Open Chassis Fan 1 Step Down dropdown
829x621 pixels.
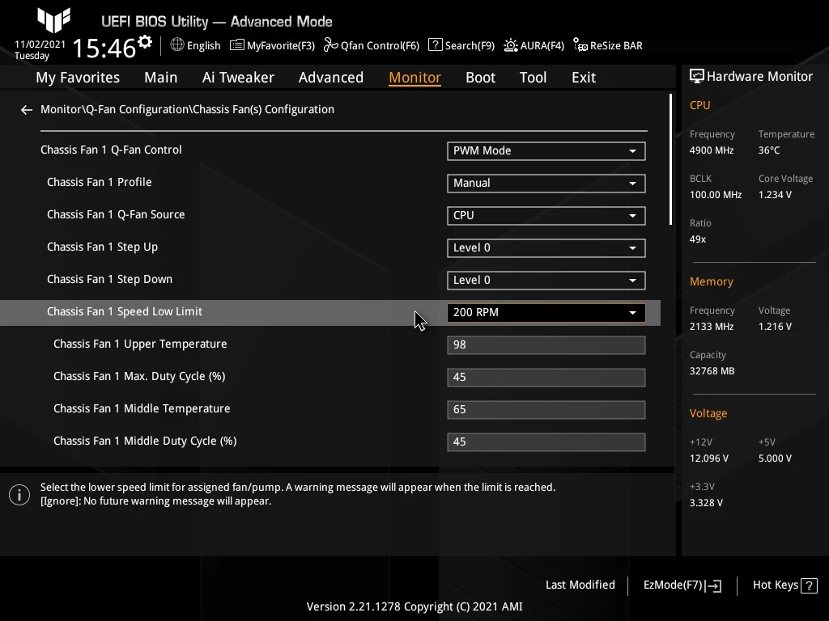coord(546,281)
